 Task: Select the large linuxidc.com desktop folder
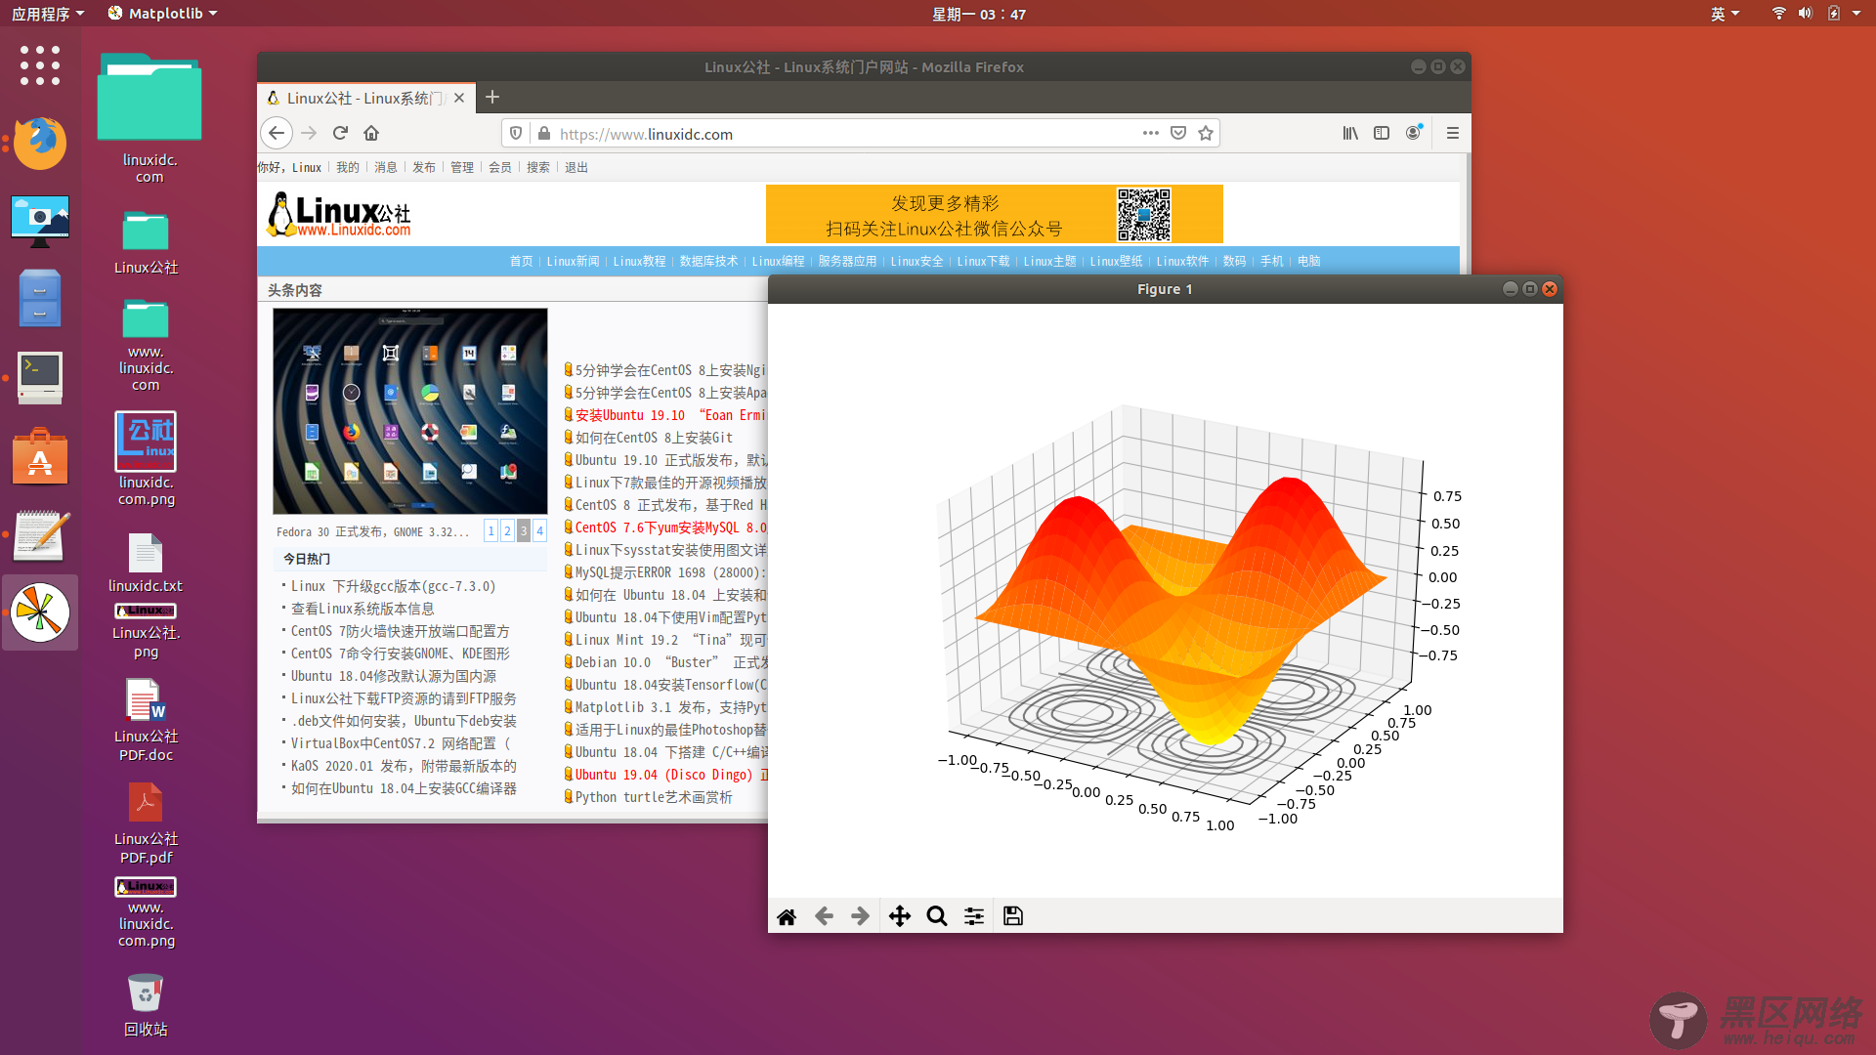(x=149, y=117)
